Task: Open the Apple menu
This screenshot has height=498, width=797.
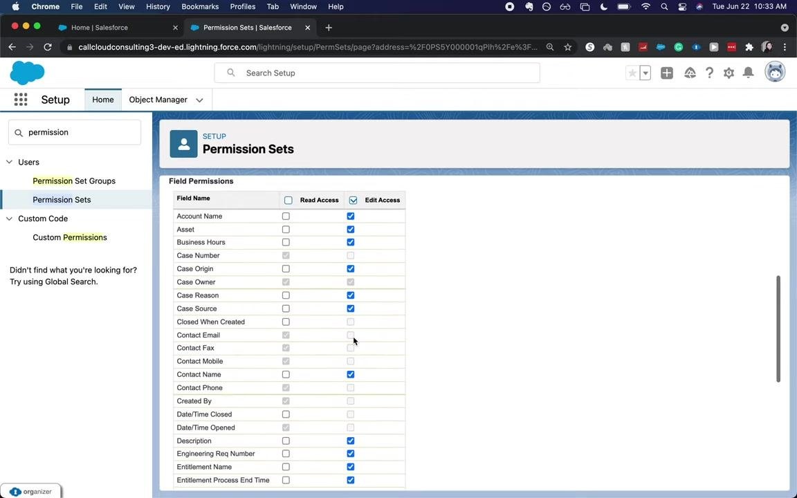Action: [15, 7]
